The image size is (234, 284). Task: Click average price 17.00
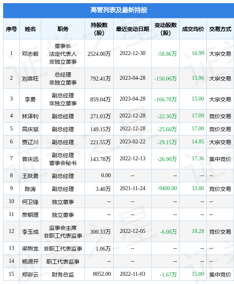coord(198,129)
